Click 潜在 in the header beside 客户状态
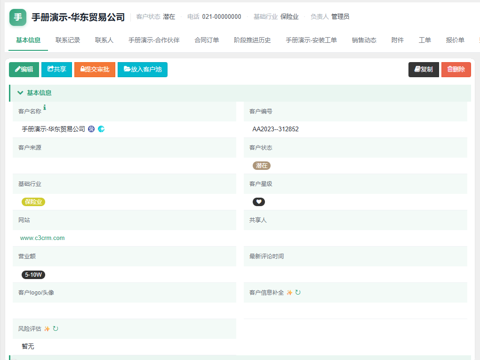Viewport: 480px width, 360px height. (169, 17)
